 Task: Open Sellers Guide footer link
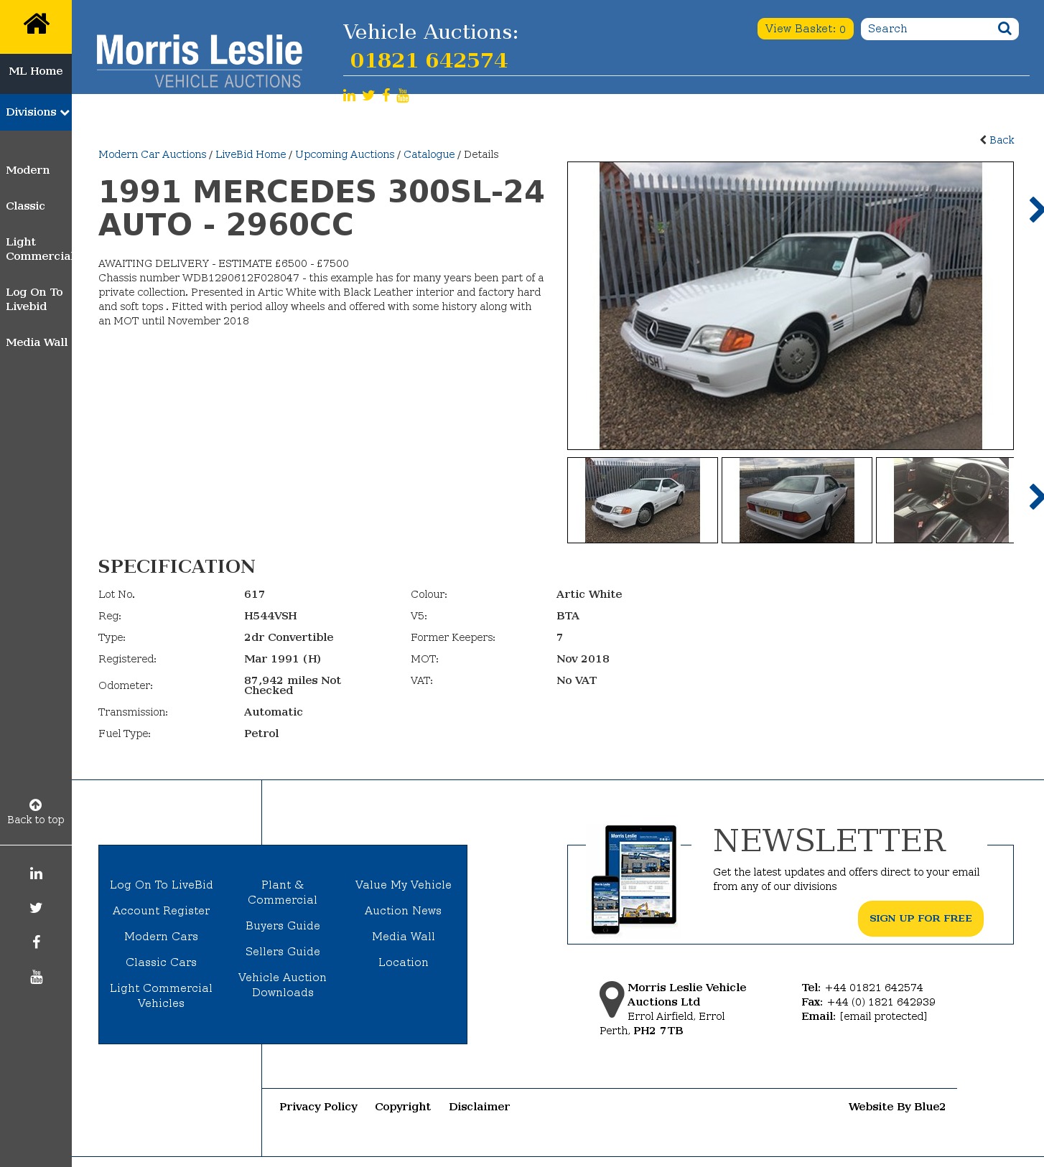pos(282,952)
